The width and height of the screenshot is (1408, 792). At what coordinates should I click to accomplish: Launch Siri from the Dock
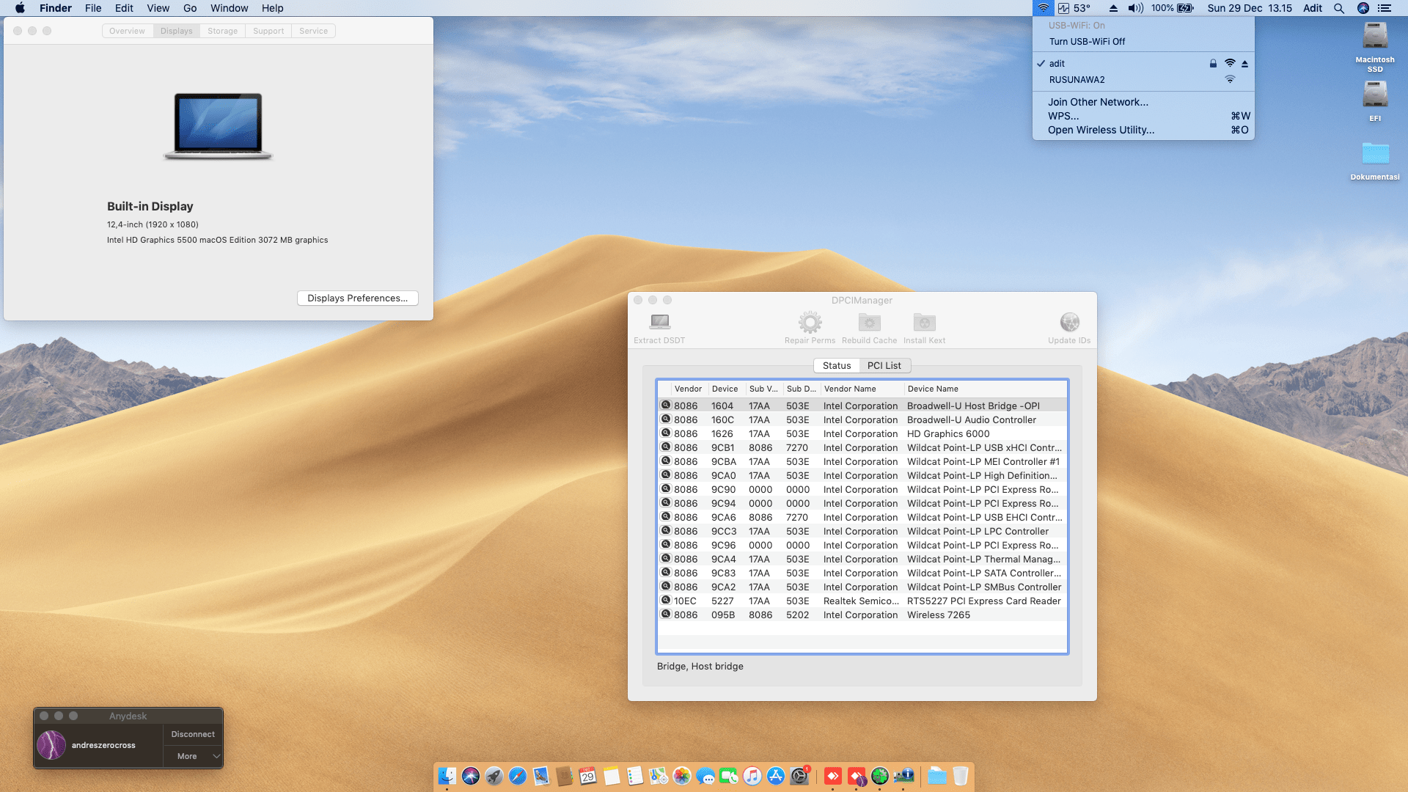click(x=471, y=776)
